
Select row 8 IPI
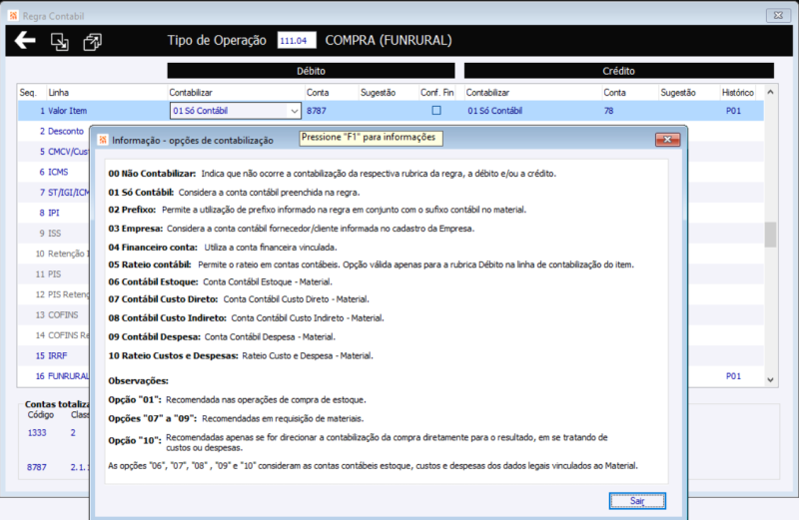click(54, 213)
